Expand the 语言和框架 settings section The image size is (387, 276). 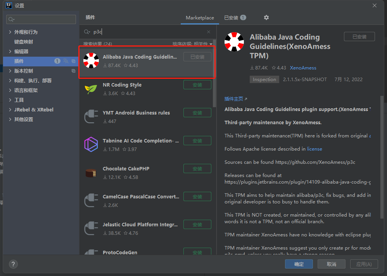[10, 90]
